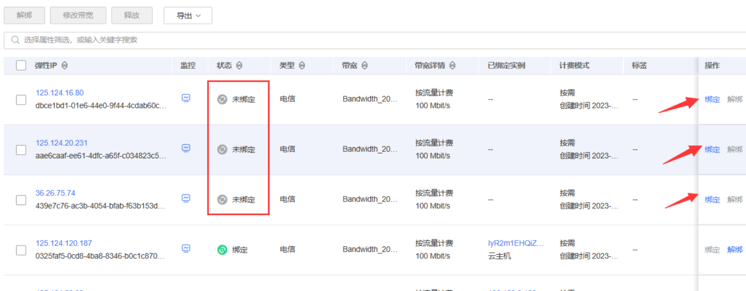Screen dimensions: 746x291
Task: Open monitoring icon for 36.26.75.74
Action: (x=186, y=198)
